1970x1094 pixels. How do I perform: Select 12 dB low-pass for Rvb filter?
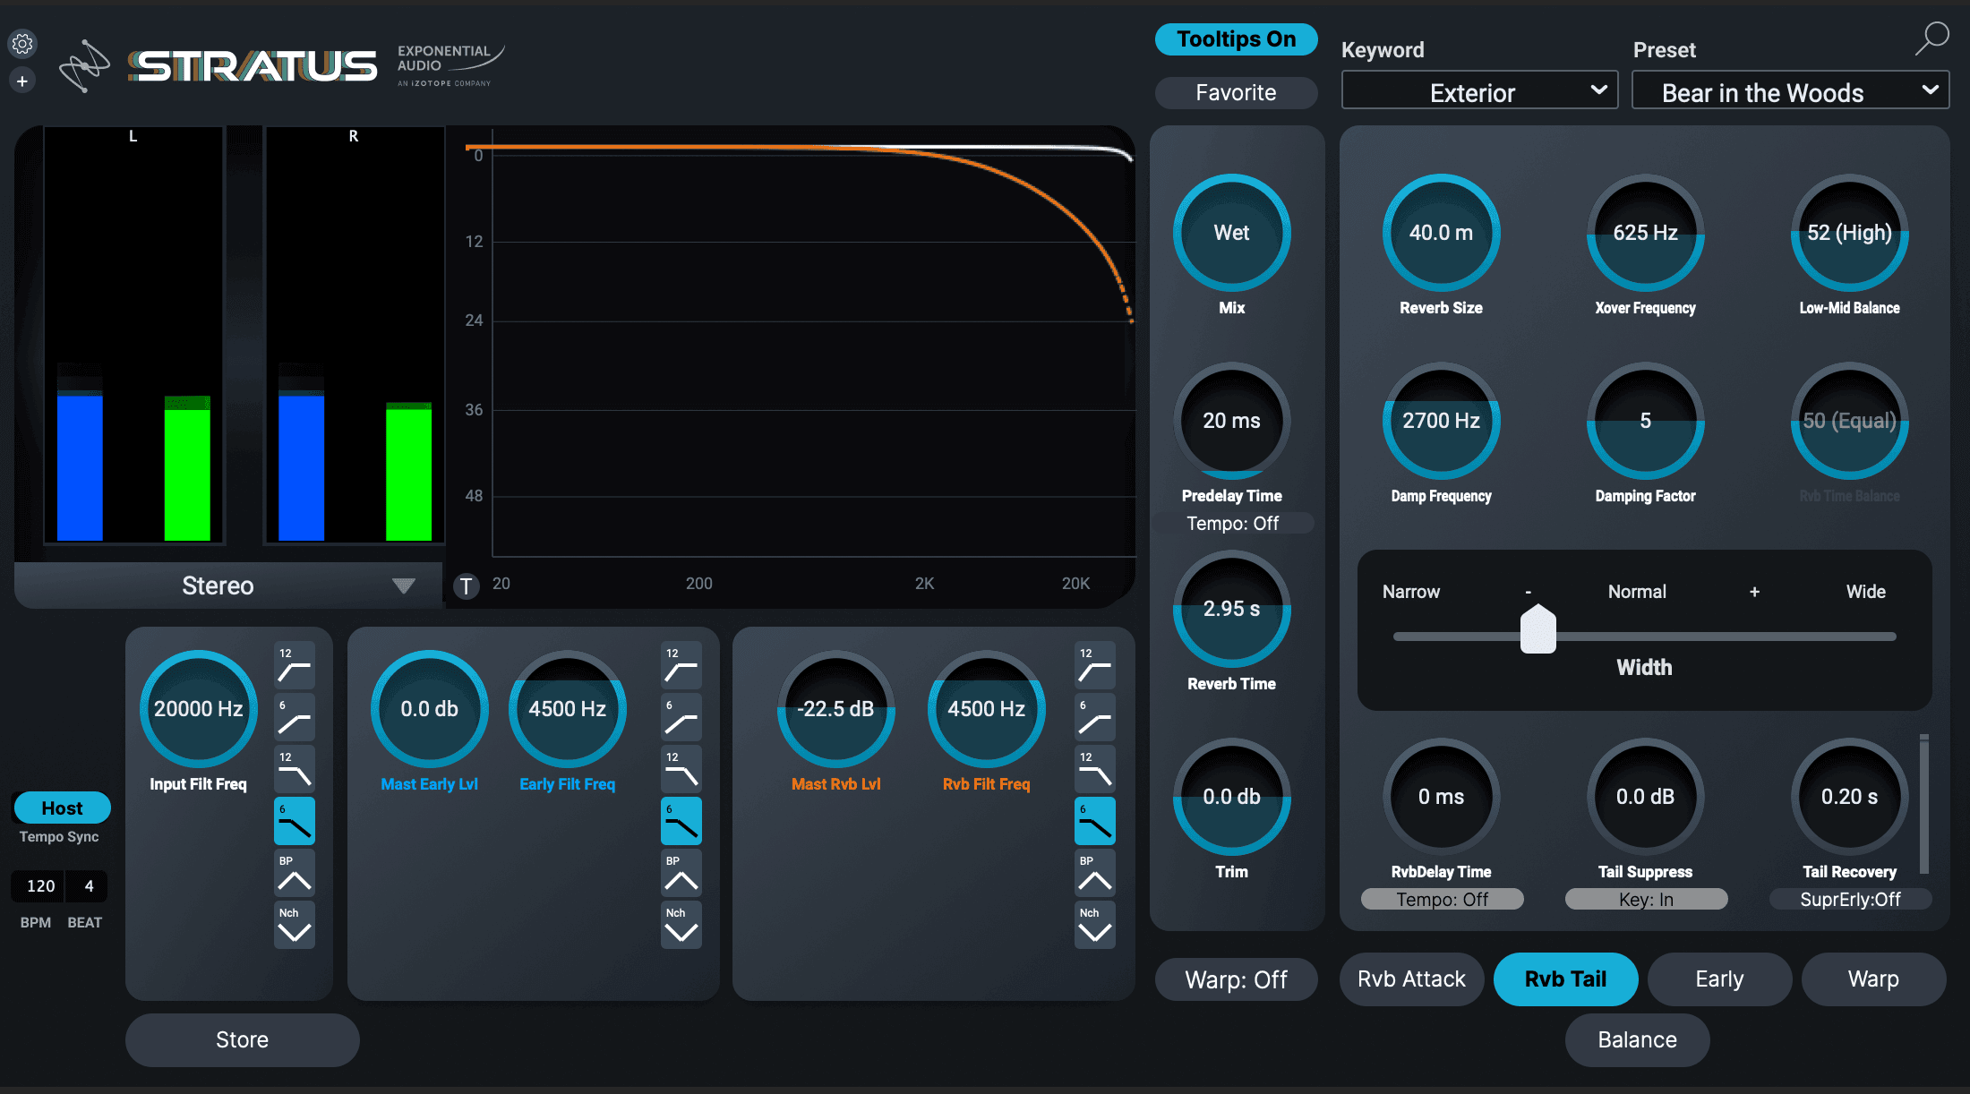tap(1094, 769)
